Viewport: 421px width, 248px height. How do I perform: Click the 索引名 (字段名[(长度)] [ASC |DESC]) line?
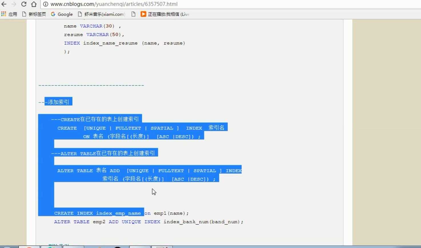159,179
